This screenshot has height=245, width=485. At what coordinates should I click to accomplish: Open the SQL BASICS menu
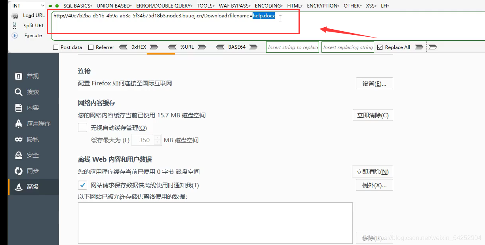[x=78, y=6]
